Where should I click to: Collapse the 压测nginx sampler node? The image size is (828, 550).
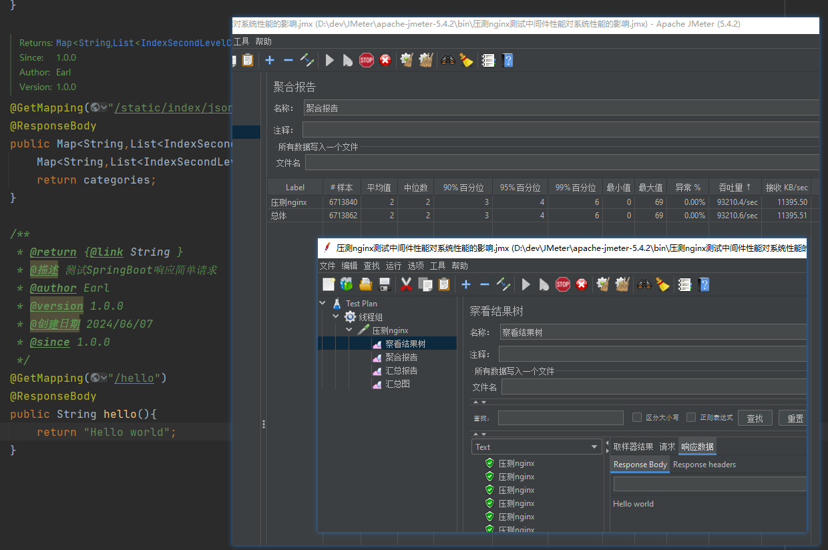pyautogui.click(x=349, y=330)
